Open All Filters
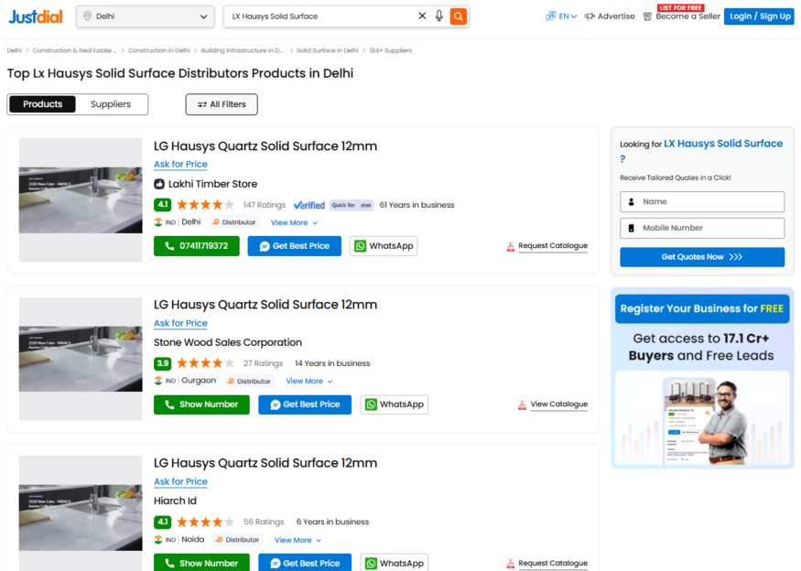This screenshot has width=801, height=571. tap(222, 104)
